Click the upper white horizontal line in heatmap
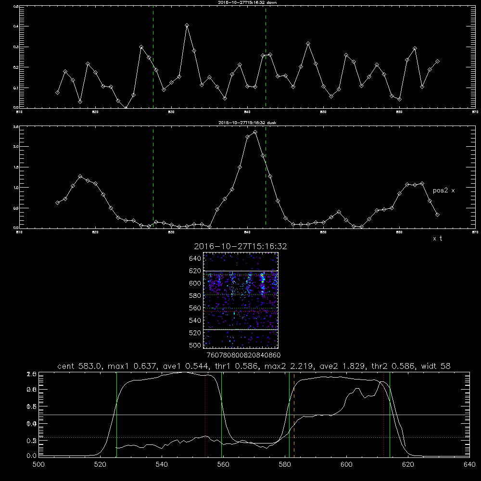 241,271
